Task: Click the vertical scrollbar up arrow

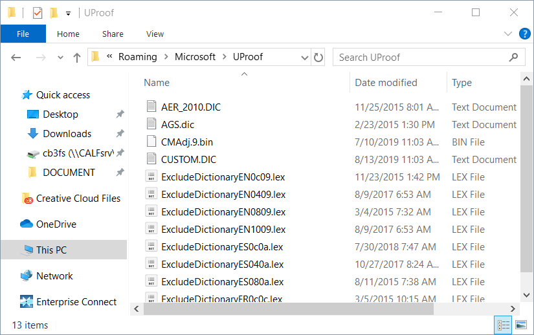Action: click(x=526, y=79)
